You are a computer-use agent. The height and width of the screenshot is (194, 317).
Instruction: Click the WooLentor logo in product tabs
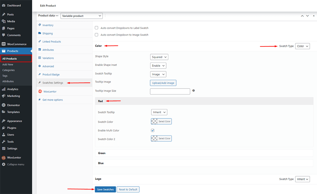40,92
